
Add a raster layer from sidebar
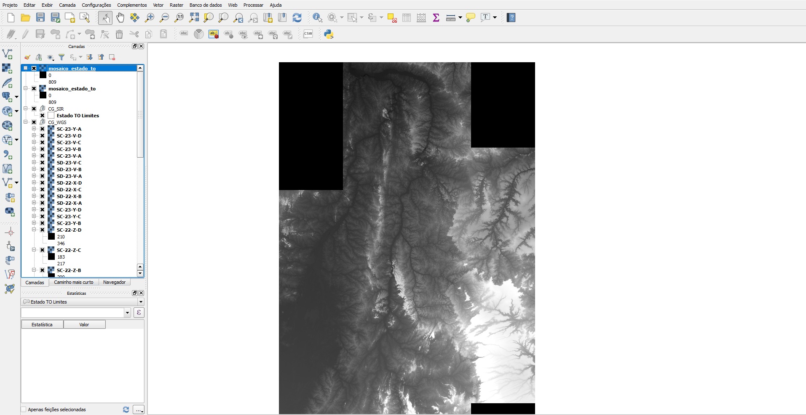[8, 68]
